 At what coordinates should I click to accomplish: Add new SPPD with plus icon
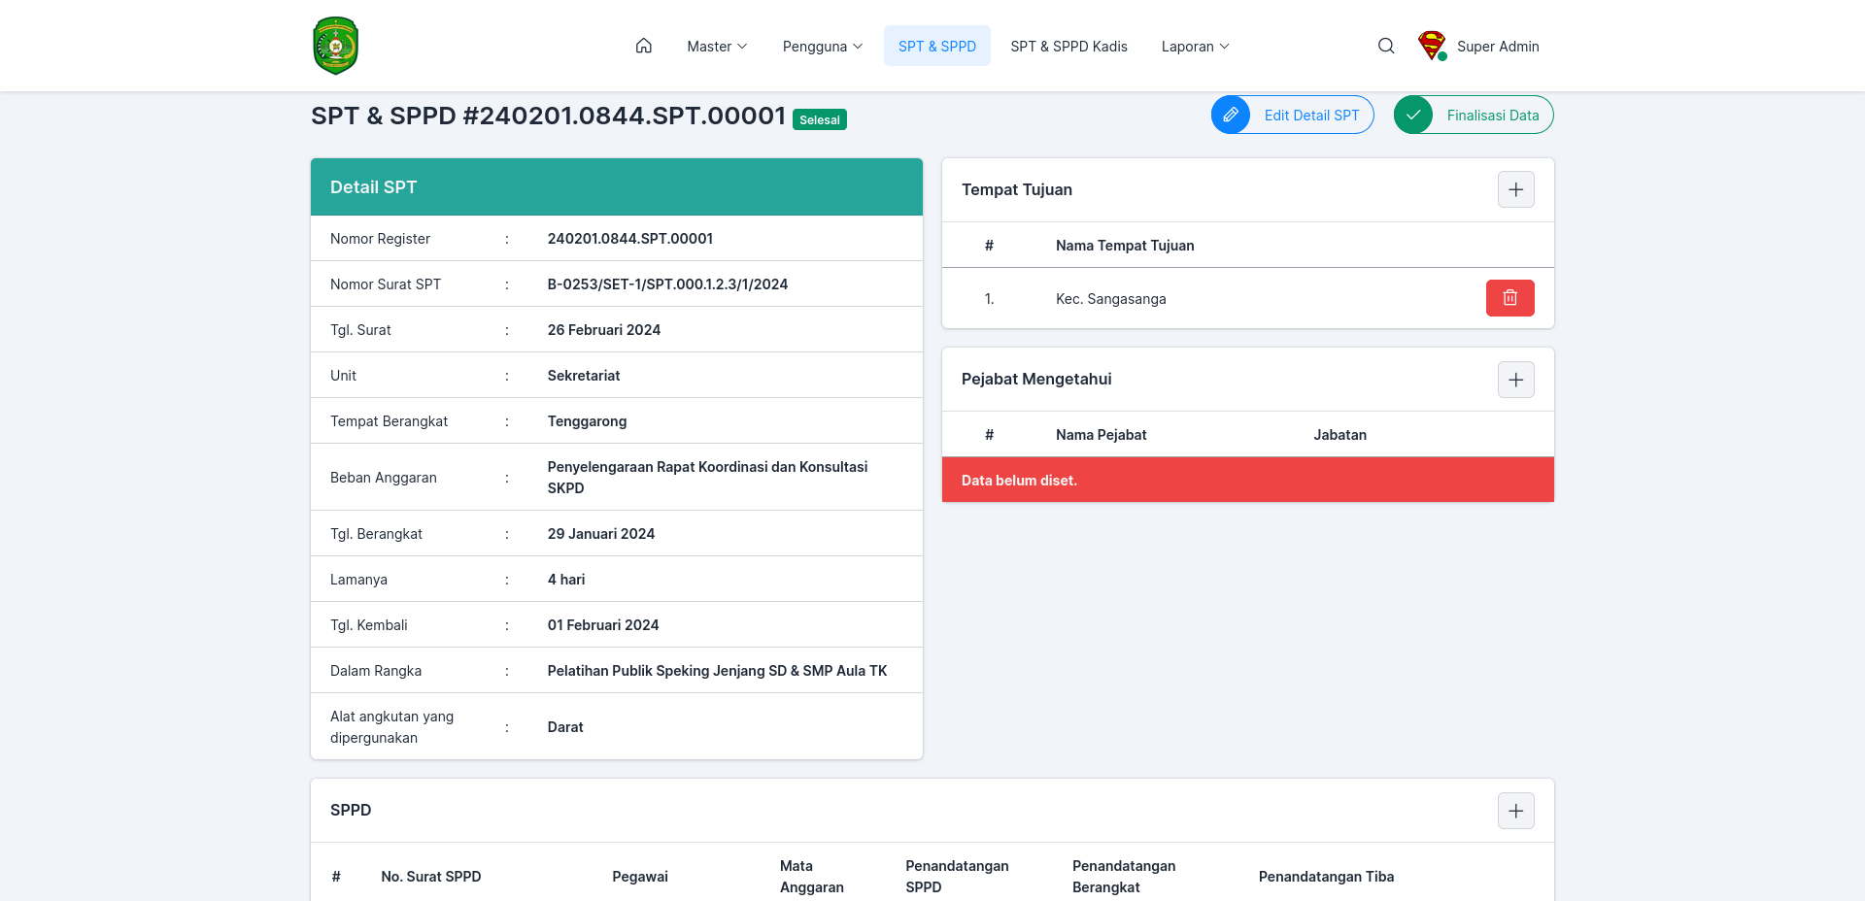(x=1516, y=811)
